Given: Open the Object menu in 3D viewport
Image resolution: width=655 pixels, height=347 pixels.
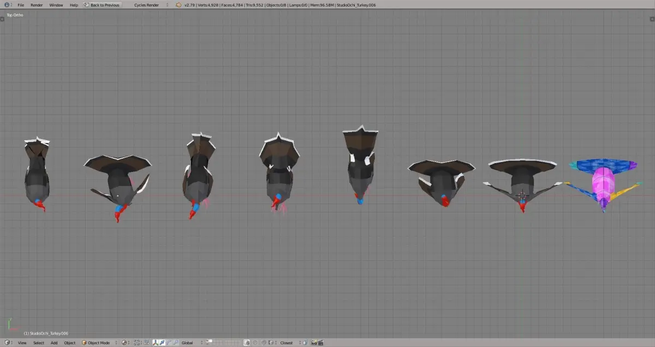Looking at the screenshot, I should 70,343.
